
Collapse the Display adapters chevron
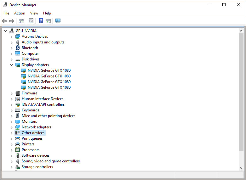(x=11, y=65)
